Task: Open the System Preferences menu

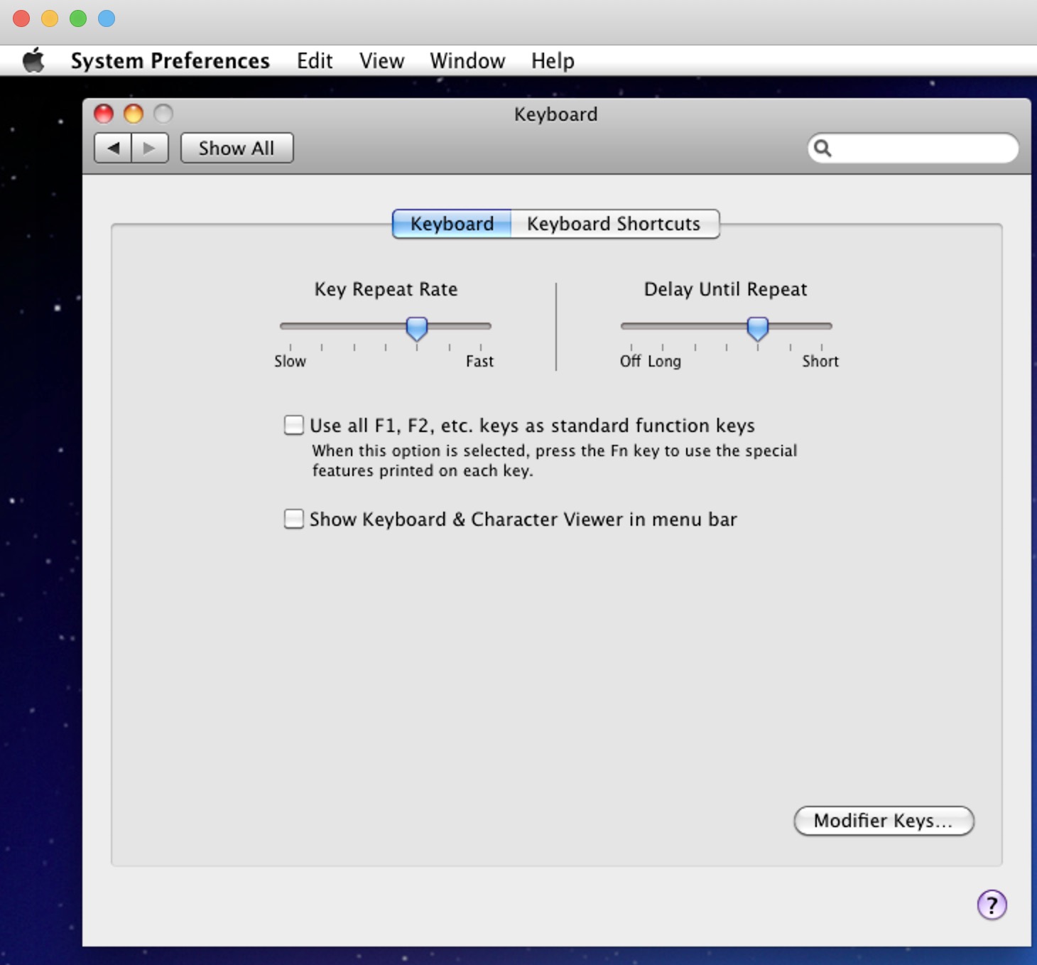Action: click(170, 61)
